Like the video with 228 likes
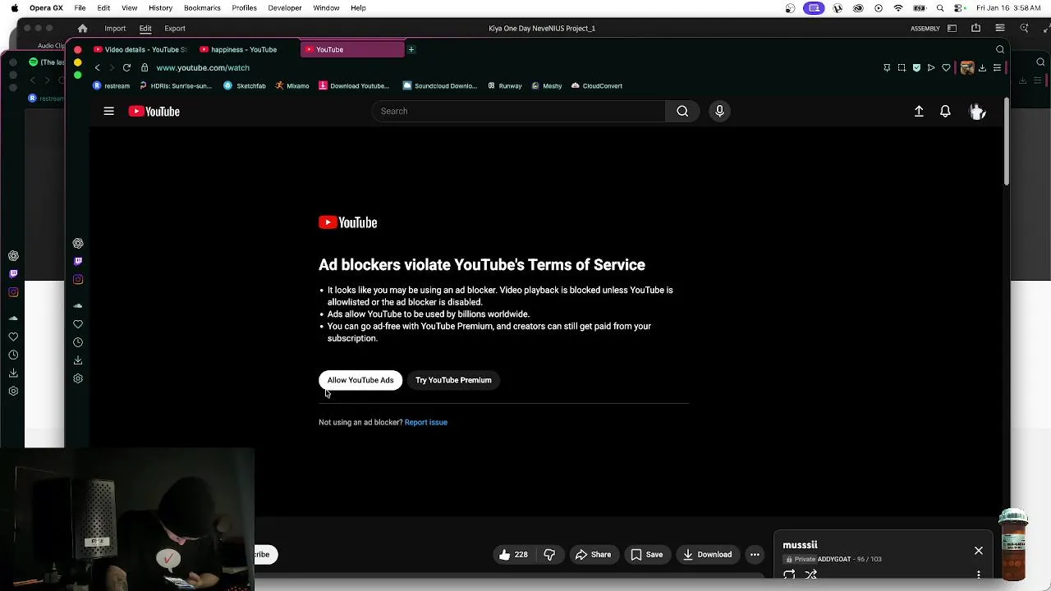The image size is (1051, 591). (x=513, y=554)
